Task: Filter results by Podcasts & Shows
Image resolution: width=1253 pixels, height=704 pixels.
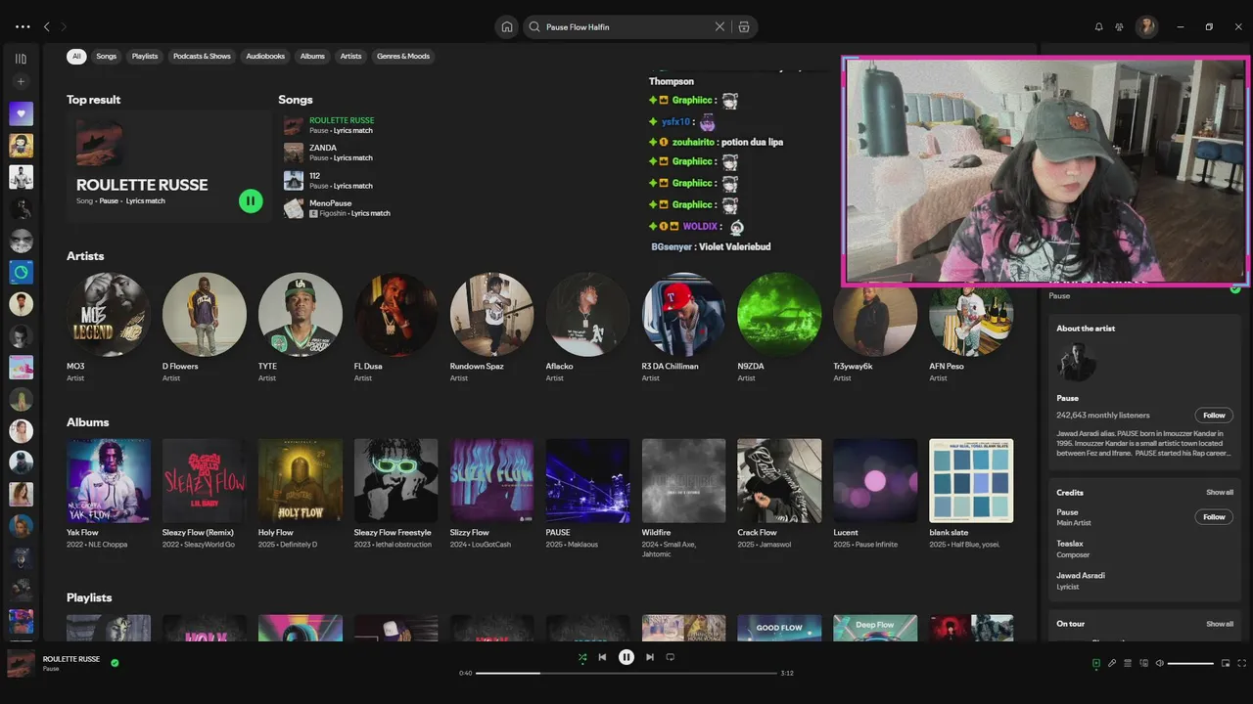Action: click(x=202, y=56)
